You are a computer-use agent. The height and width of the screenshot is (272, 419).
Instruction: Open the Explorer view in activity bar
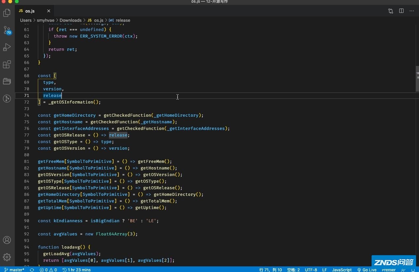[x=7, y=13]
